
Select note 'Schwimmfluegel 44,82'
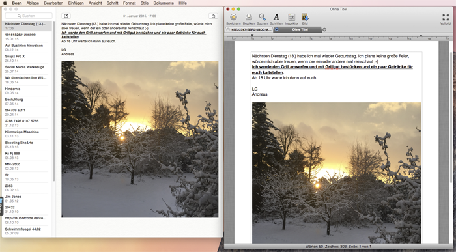pos(27,231)
